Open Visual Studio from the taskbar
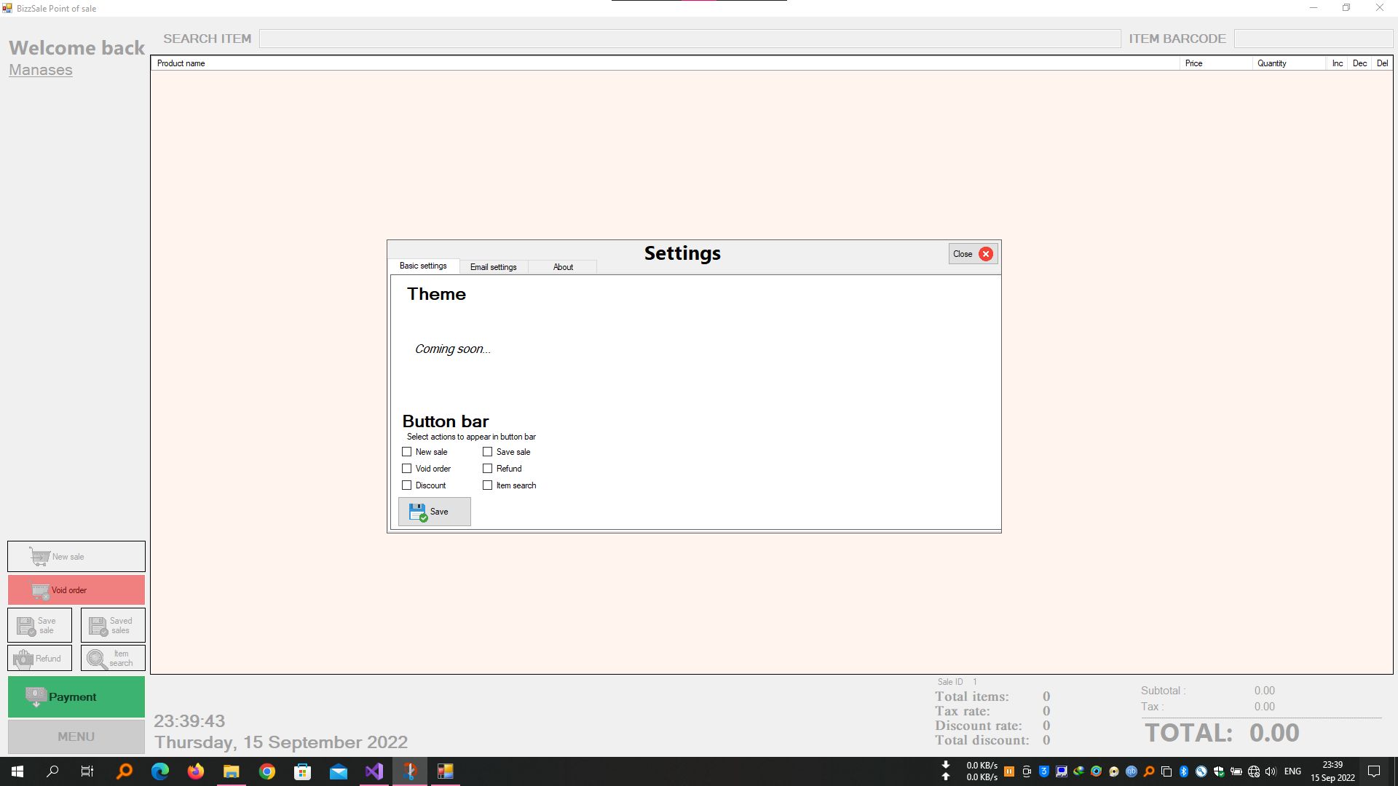Screen dimensions: 1398x786 click(x=374, y=771)
